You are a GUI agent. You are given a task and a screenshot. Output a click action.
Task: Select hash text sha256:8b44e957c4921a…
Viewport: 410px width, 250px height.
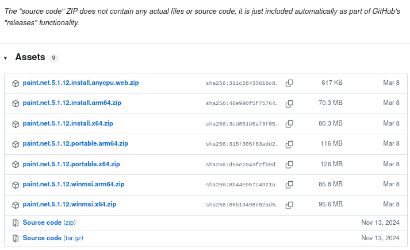242,185
